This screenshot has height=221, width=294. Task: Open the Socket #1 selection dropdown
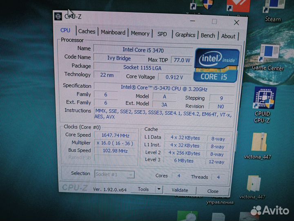coord(115,175)
